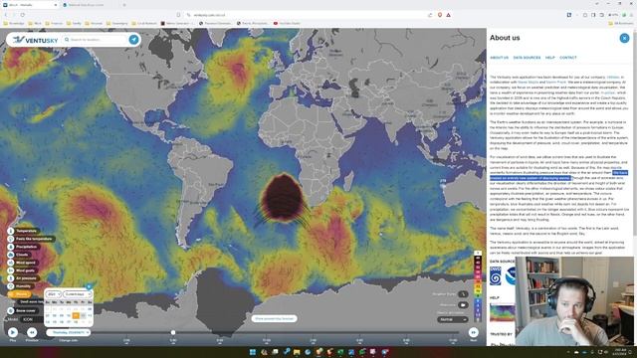Play the forecast animation
Screen dimensions: 637x358
13,332
